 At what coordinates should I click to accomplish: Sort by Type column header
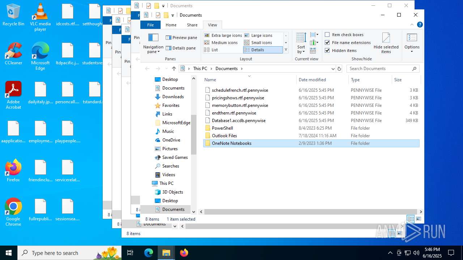click(370, 80)
